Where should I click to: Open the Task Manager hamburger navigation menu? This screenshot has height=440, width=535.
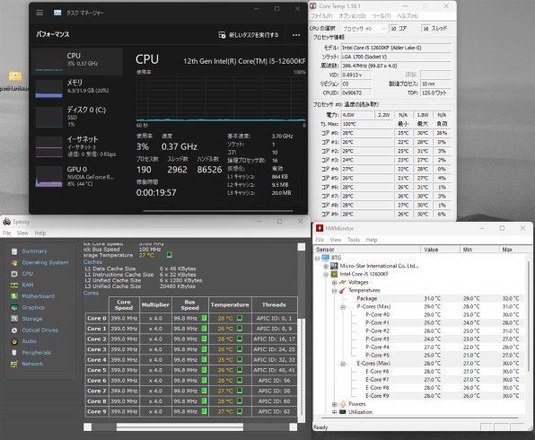click(39, 13)
